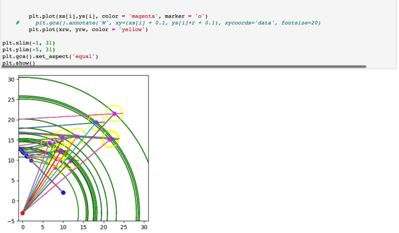The image size is (399, 233).
Task: Click the topmost magenta point inside the yellow circle
Action: point(114,114)
